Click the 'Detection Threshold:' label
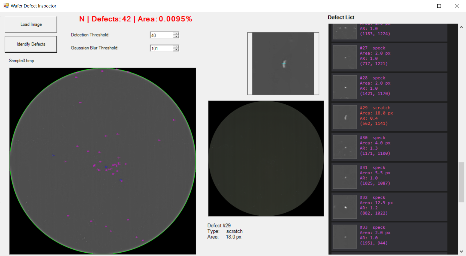 [x=90, y=35]
